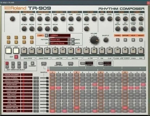This screenshot has height=116, width=150.
Task: Mute the High Tom track
Action: [34, 98]
